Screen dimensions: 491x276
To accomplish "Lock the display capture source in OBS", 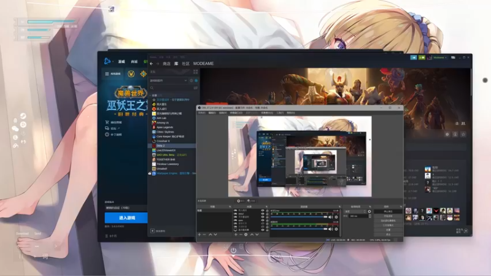I will pyautogui.click(x=267, y=229).
